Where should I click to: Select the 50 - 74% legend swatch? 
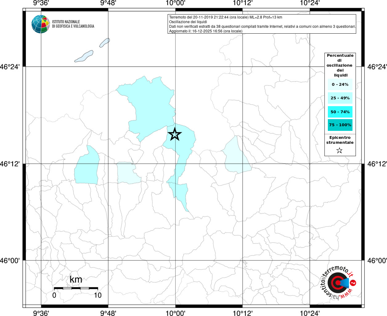point(340,112)
